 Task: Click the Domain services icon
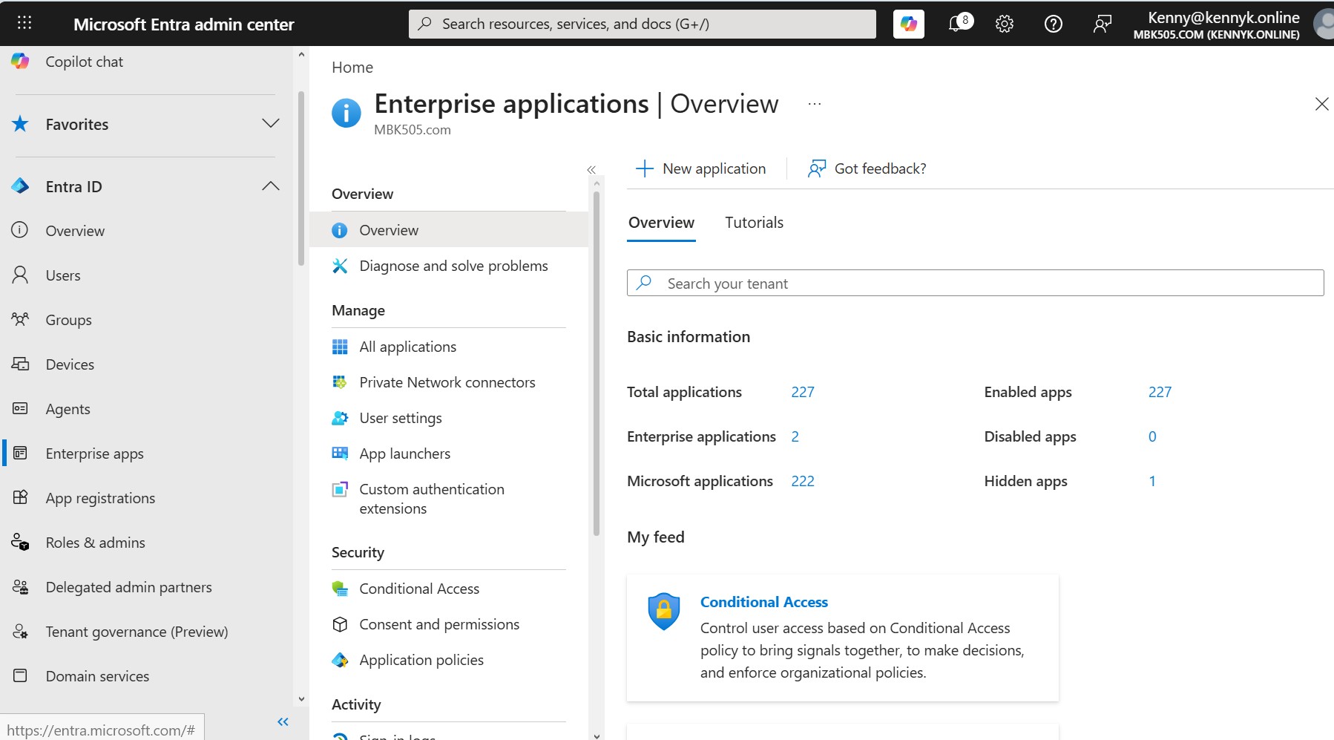[x=20, y=676]
